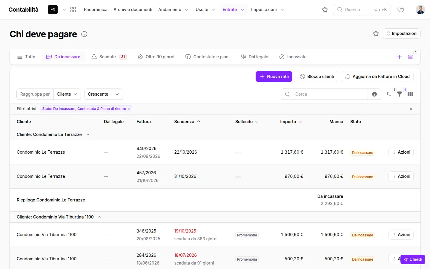The height and width of the screenshot is (269, 430).
Task: Collapse the Condominio Le Terrazze group
Action: (x=88, y=134)
